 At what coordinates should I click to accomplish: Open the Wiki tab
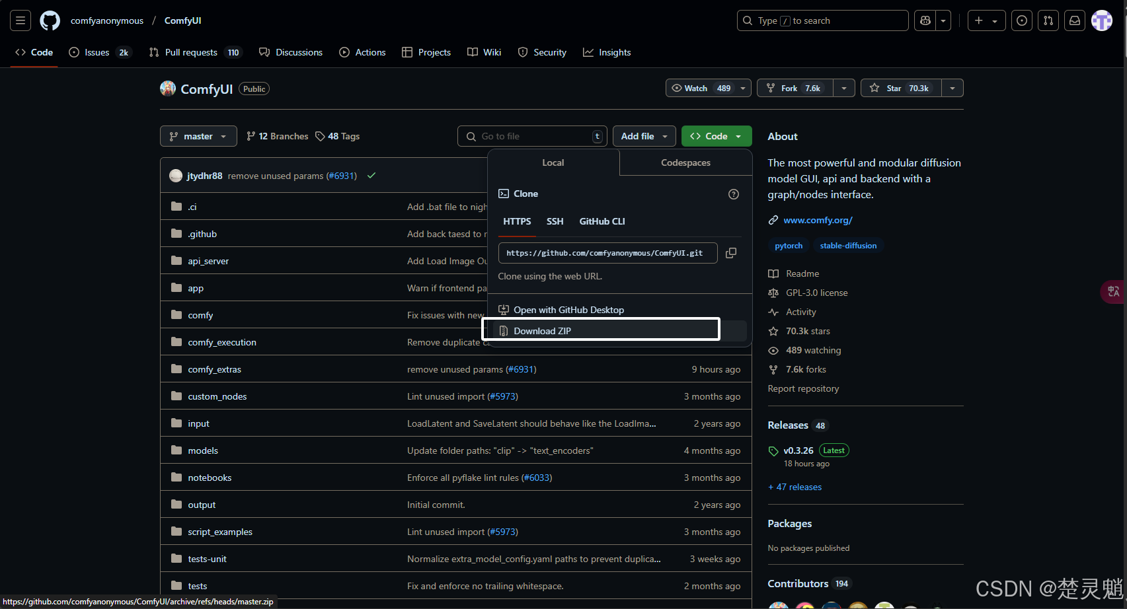pos(485,52)
